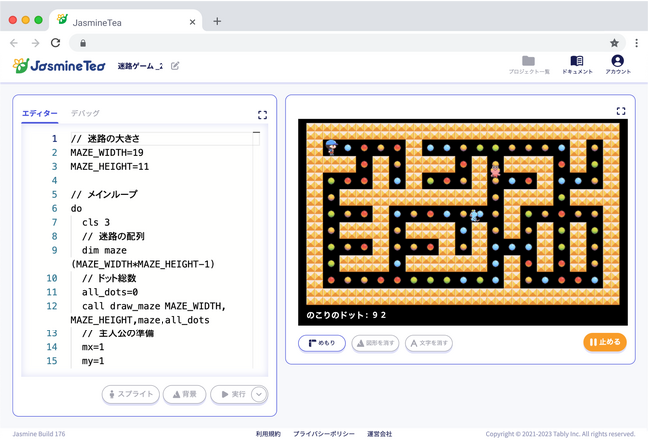
Task: Collapse the editor minimize bar at line 1
Action: (256, 131)
